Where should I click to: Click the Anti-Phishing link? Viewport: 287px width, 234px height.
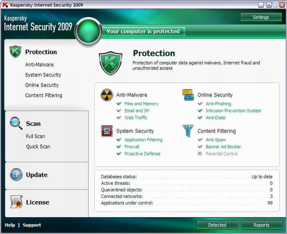pos(219,104)
